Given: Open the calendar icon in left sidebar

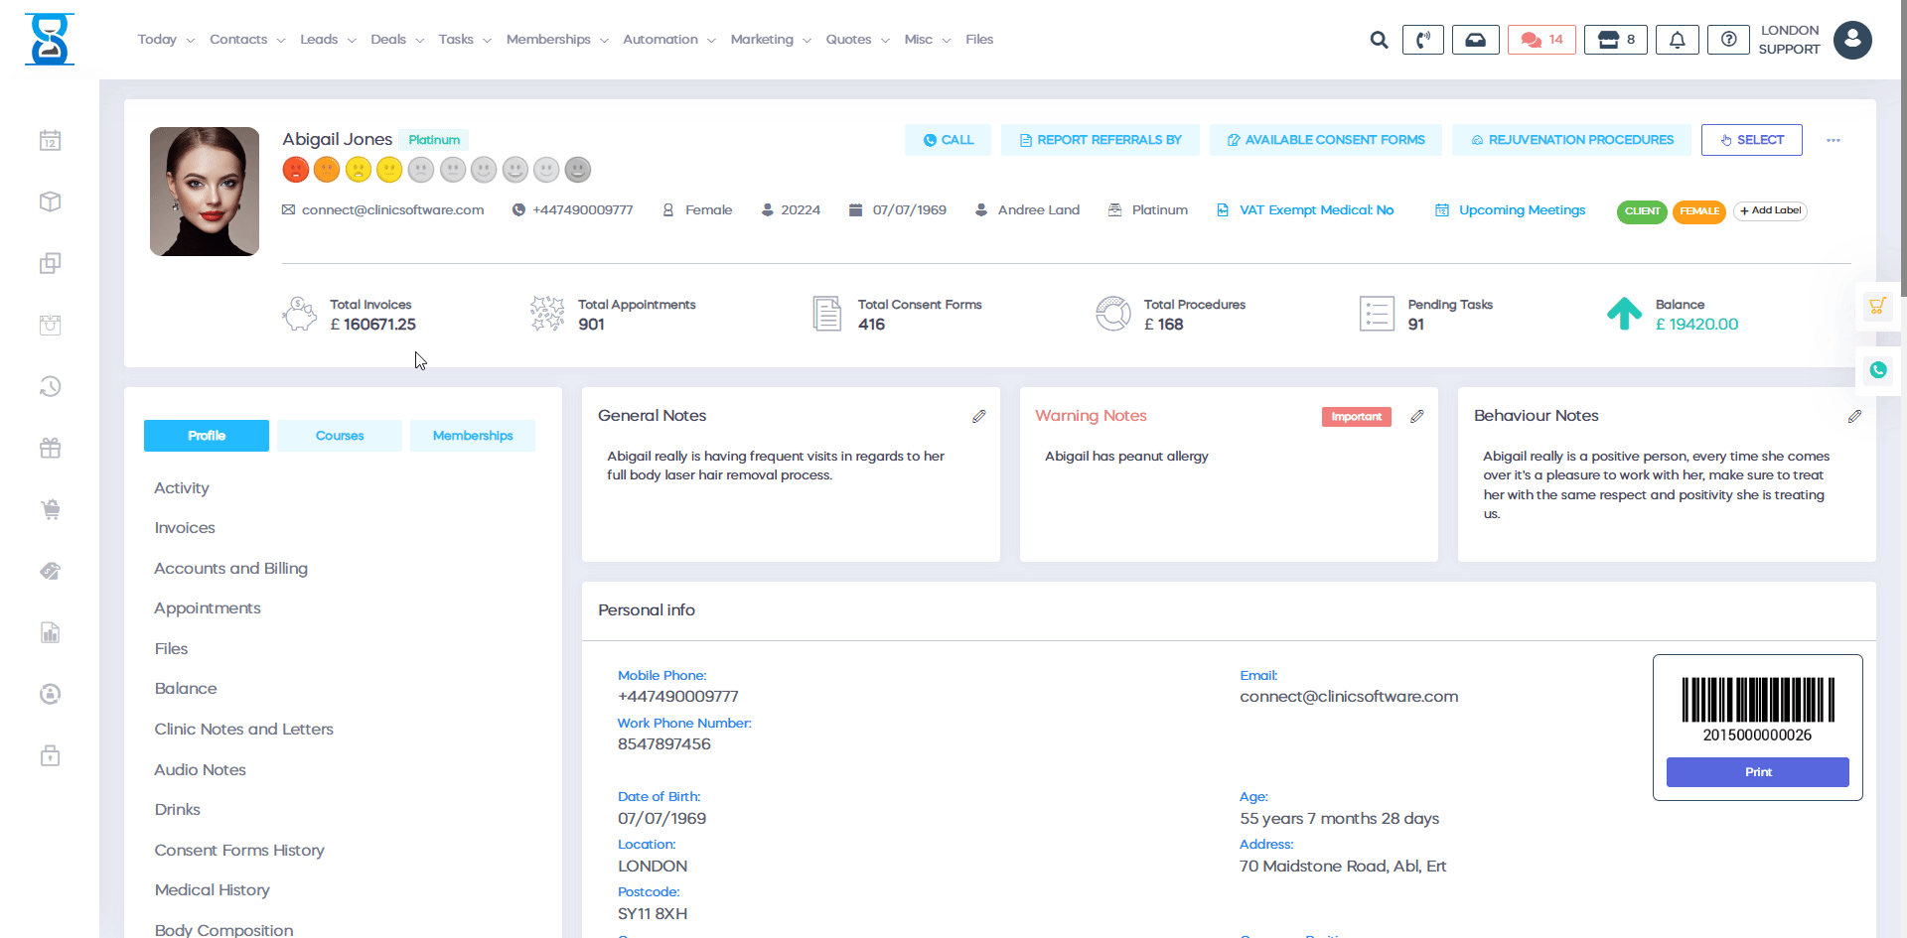Looking at the screenshot, I should coord(50,140).
